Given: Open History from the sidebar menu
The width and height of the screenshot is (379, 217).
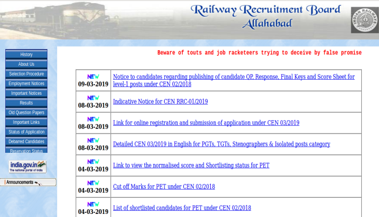Looking at the screenshot, I should coord(26,54).
